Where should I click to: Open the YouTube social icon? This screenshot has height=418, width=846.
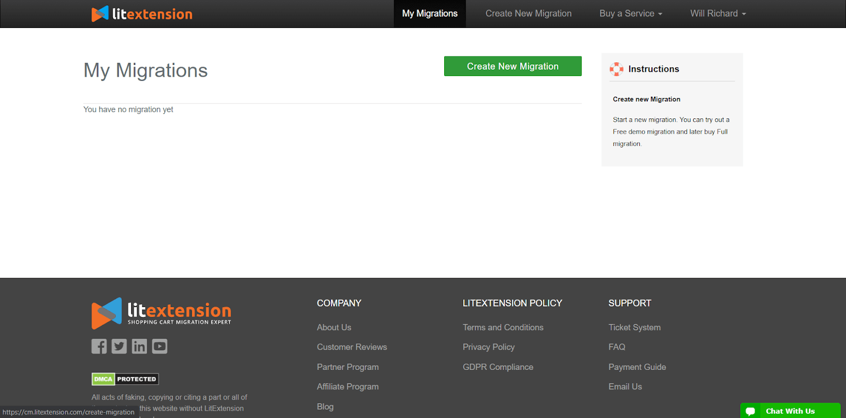pyautogui.click(x=160, y=346)
